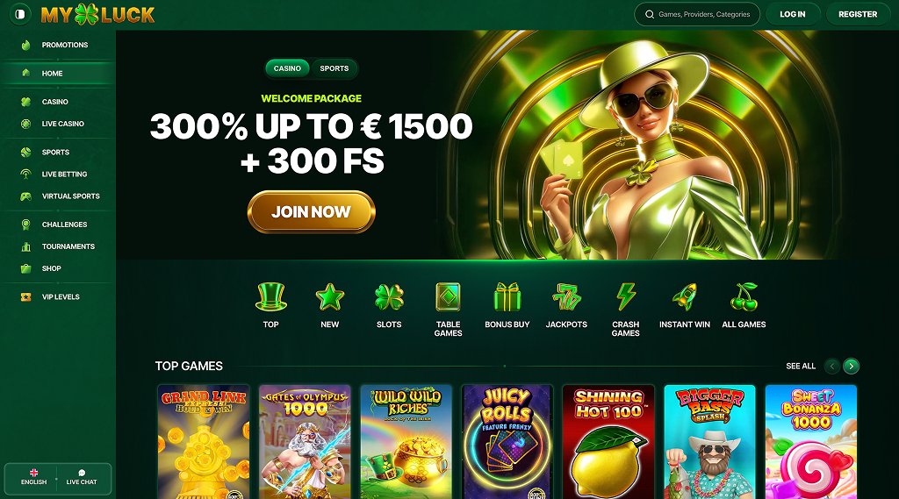Click the Join Now button
Viewport: 899px width, 499px height.
pyautogui.click(x=312, y=212)
